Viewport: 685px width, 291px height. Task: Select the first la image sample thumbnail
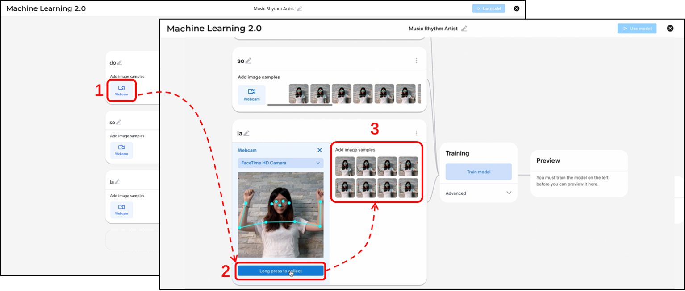tap(345, 166)
